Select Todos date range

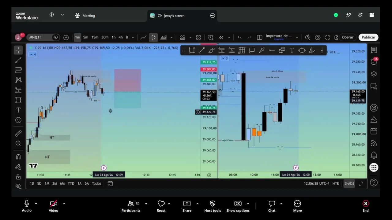coord(96,183)
